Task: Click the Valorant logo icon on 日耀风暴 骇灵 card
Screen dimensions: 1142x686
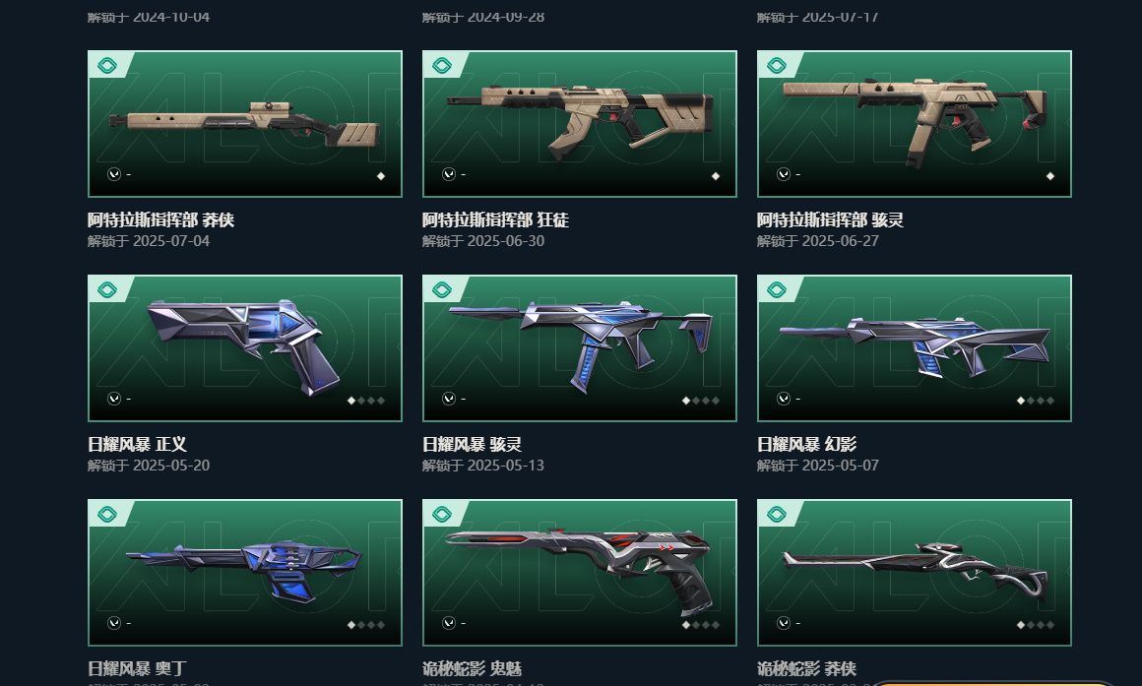Action: [449, 399]
